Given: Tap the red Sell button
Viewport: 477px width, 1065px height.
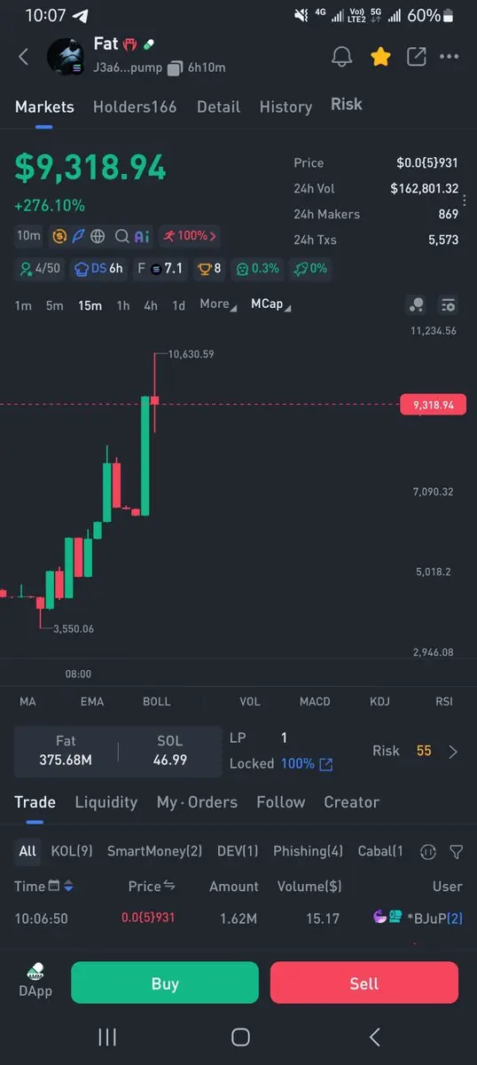Looking at the screenshot, I should (x=364, y=983).
